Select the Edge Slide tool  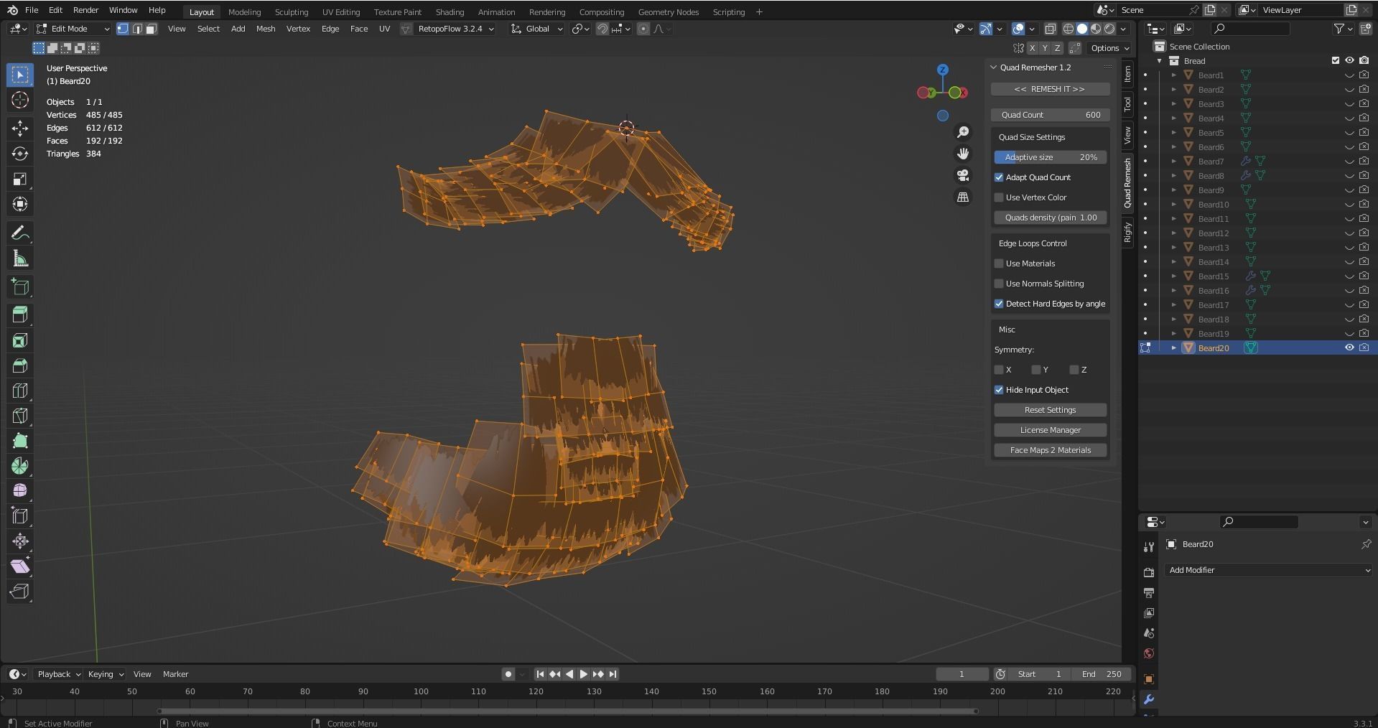[20, 516]
